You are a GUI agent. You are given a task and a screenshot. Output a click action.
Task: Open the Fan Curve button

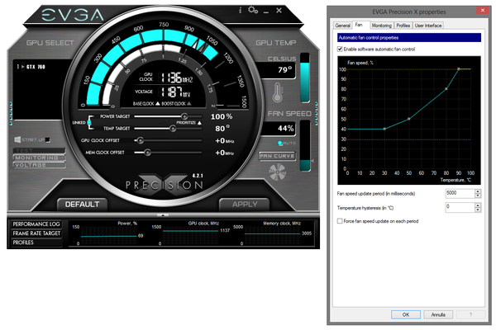(x=277, y=156)
